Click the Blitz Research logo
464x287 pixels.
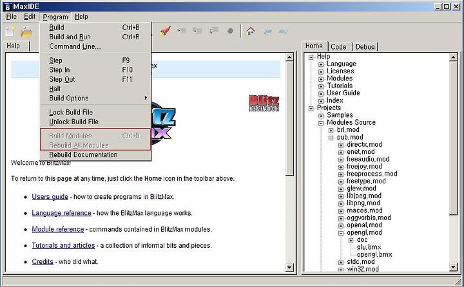264,103
